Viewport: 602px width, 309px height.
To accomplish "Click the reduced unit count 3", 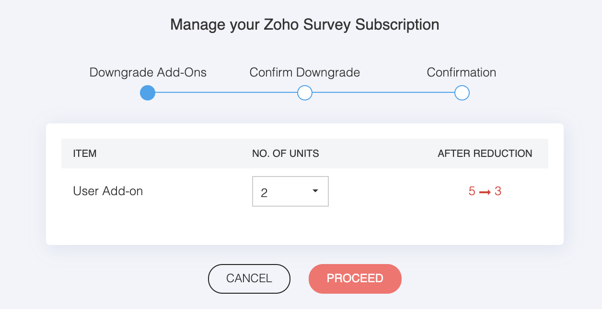I will [x=498, y=191].
